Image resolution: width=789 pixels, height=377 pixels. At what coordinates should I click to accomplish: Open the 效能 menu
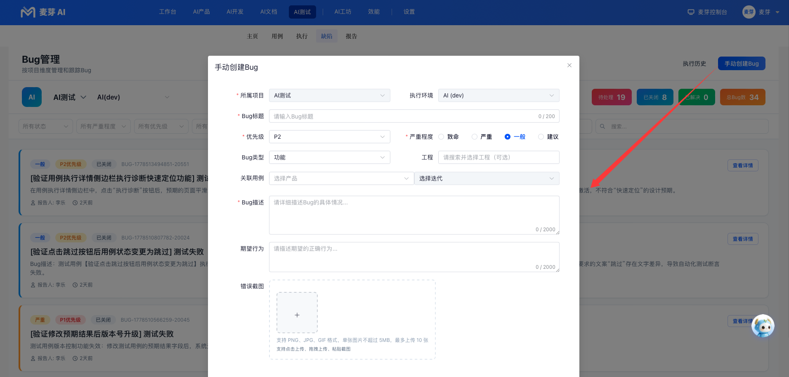(x=374, y=12)
